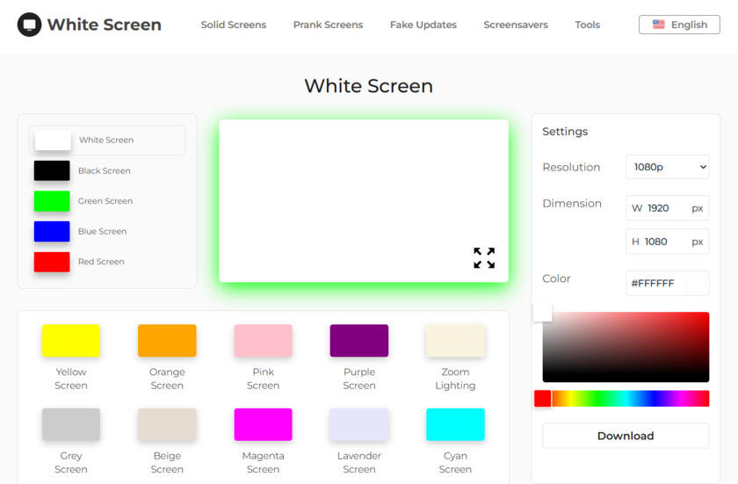Select the Black Screen swatch
The image size is (738, 484).
52,170
